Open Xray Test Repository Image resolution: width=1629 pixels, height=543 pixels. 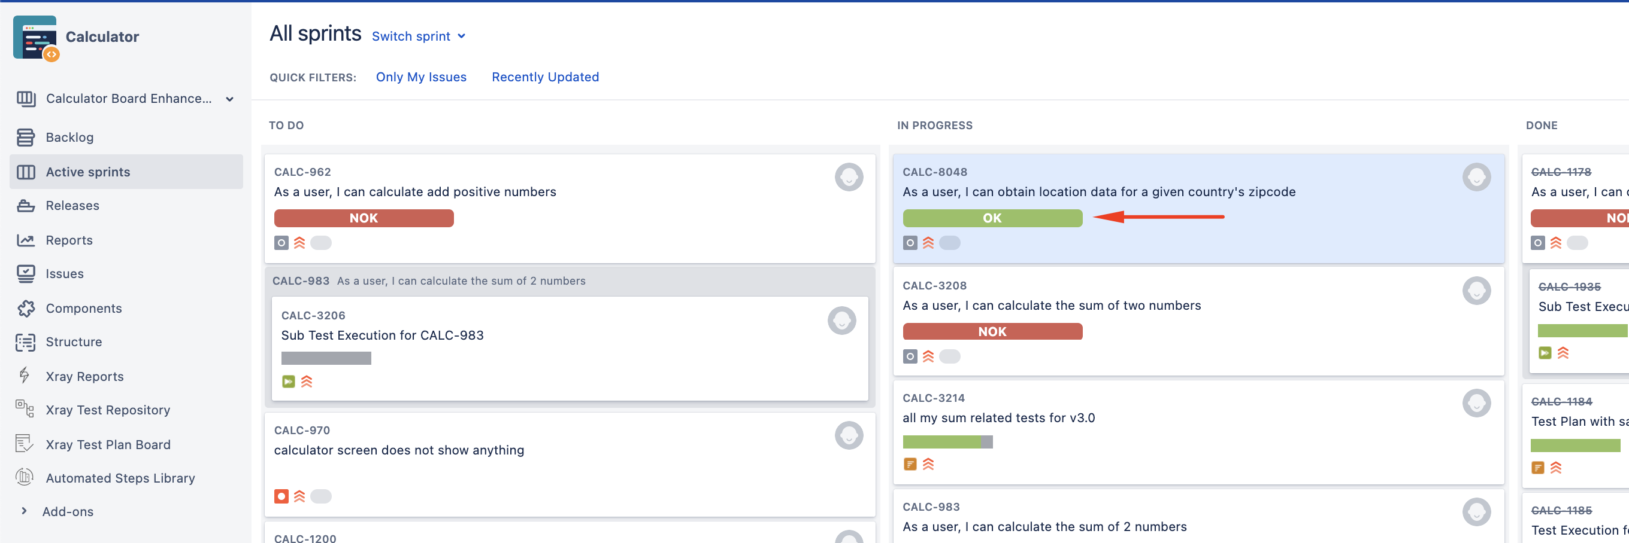pyautogui.click(x=108, y=410)
